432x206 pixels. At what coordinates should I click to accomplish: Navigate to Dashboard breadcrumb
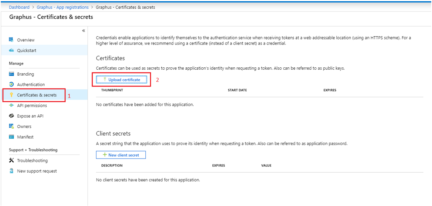pos(19,8)
